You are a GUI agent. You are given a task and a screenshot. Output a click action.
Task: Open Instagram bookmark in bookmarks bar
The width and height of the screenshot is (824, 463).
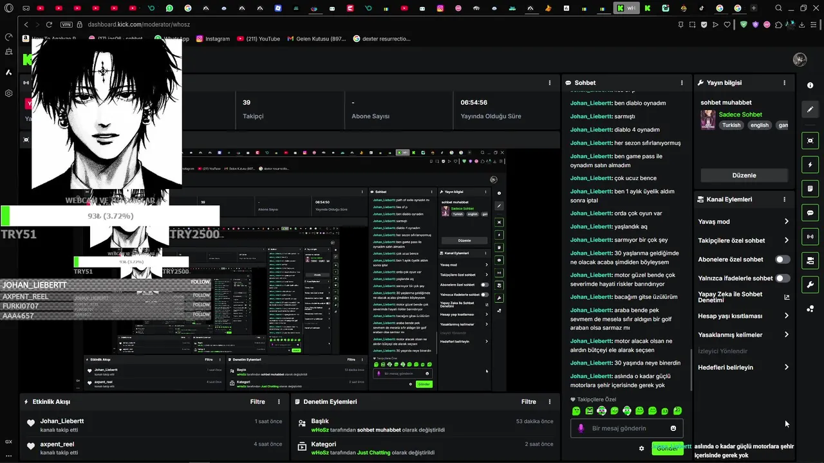click(212, 39)
